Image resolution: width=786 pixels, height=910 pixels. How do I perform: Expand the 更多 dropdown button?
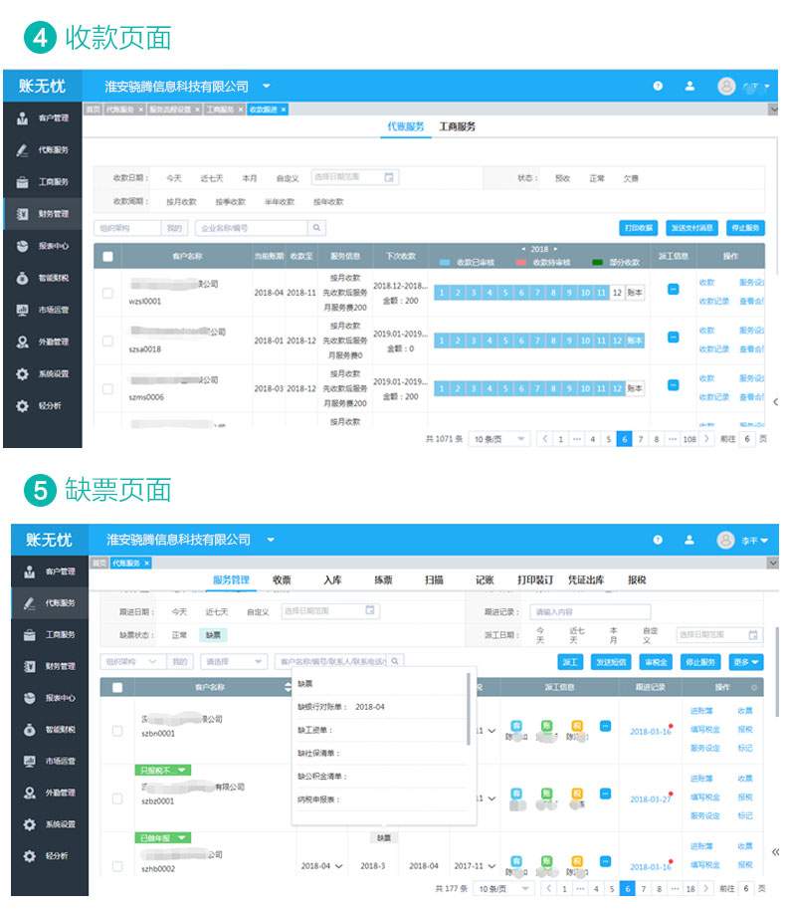point(745,662)
